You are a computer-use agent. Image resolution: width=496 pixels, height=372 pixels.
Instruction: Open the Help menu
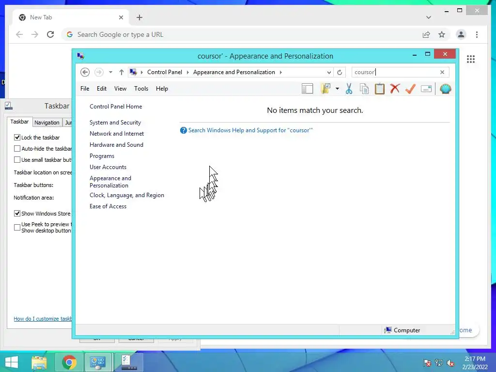point(162,89)
